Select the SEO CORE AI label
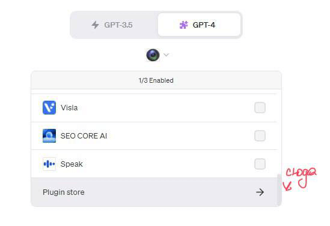This screenshot has height=226, width=330. point(84,135)
